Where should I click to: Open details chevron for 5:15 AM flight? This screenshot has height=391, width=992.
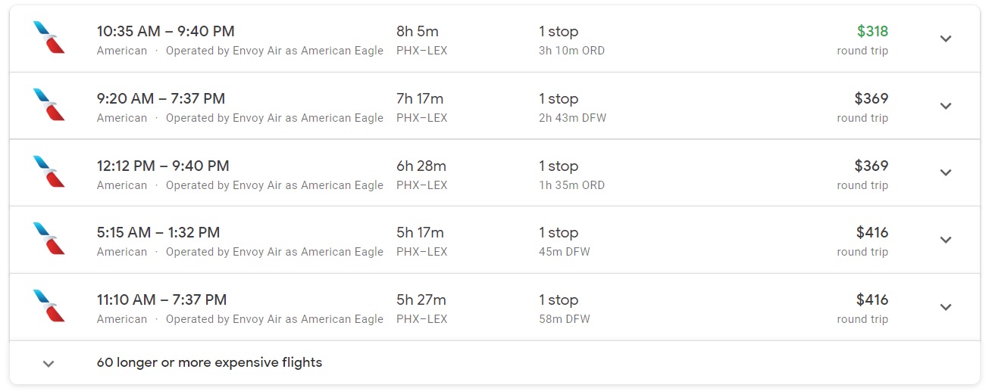pyautogui.click(x=945, y=240)
